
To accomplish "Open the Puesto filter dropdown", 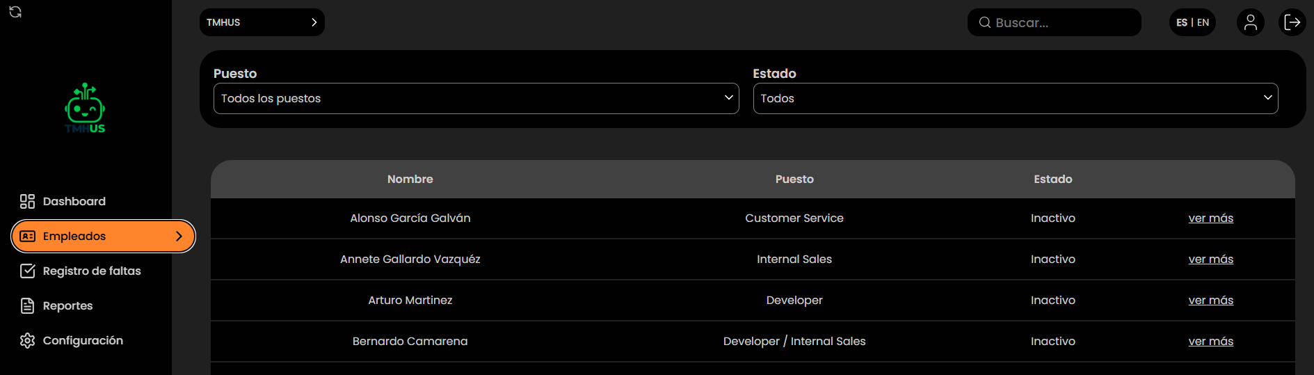I will click(x=476, y=98).
